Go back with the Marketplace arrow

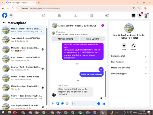click(4, 23)
